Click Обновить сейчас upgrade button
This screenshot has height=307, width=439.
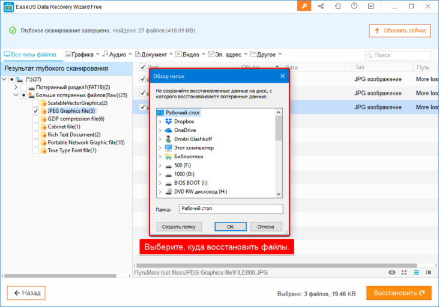[x=400, y=31]
